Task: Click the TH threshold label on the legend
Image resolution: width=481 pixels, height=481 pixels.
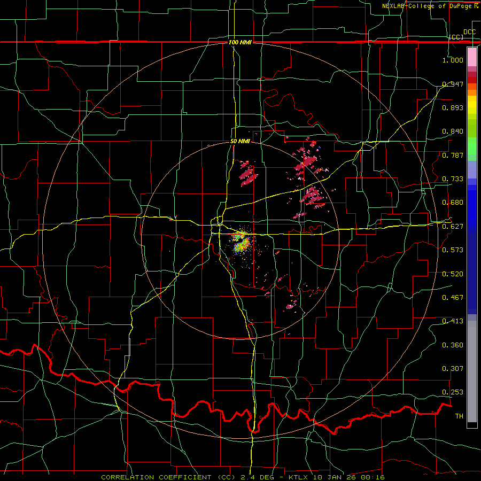Action: coord(459,416)
